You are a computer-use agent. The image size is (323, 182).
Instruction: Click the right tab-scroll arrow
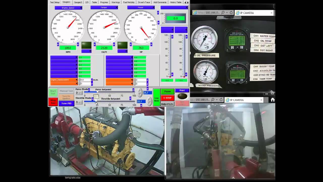tap(188, 2)
